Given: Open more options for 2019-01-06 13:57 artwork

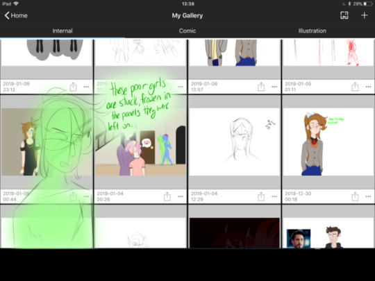Looking at the screenshot, I should [274, 87].
